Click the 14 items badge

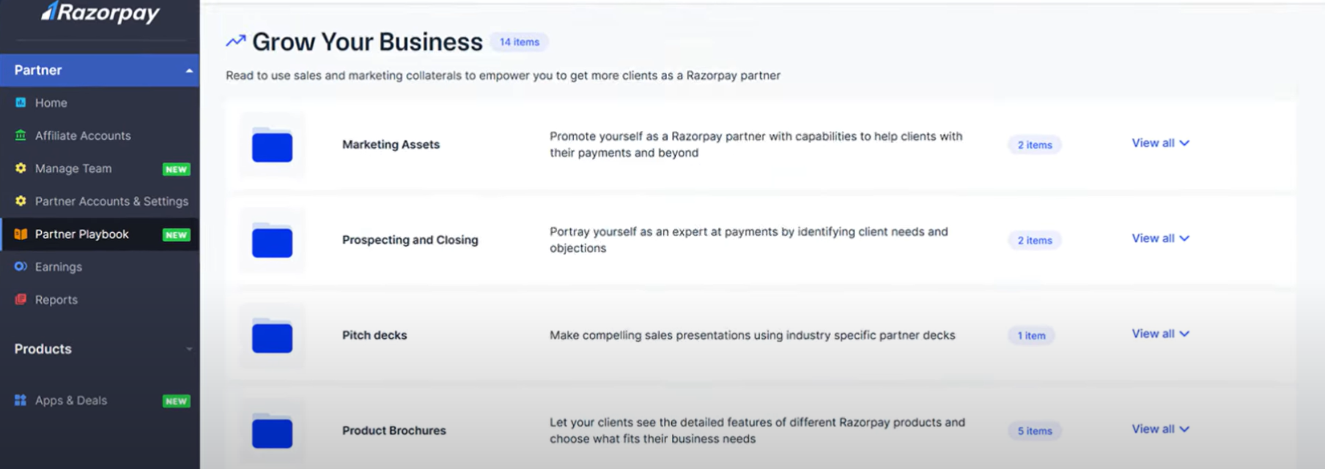tap(519, 42)
